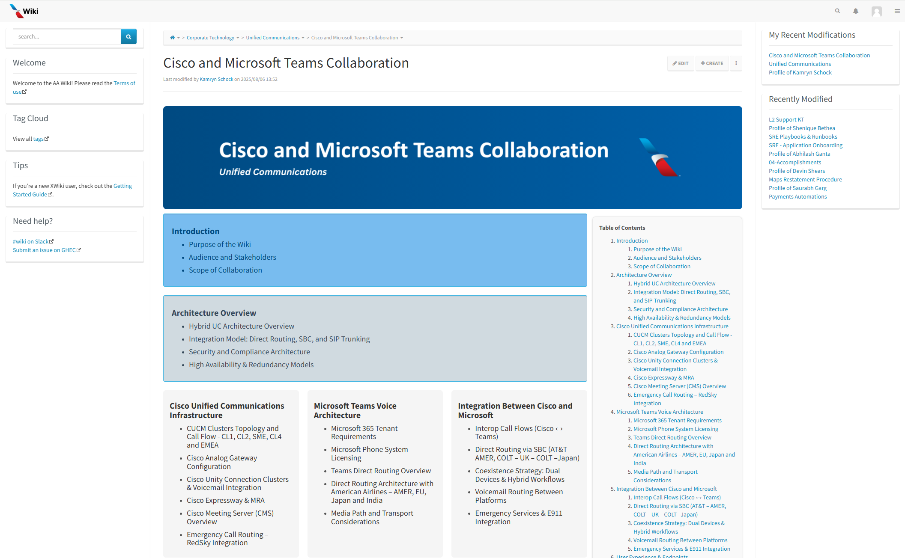This screenshot has height=558, width=905.
Task: Open the #wiki on Slack link
Action: click(32, 241)
